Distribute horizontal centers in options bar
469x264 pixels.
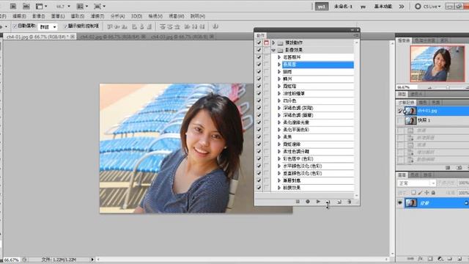pyautogui.click(x=195, y=26)
